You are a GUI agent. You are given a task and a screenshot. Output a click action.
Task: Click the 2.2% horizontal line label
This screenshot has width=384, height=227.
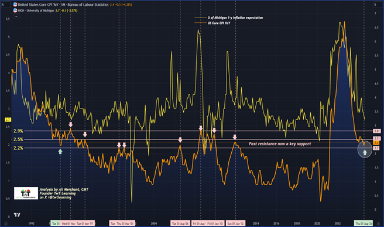18,148
